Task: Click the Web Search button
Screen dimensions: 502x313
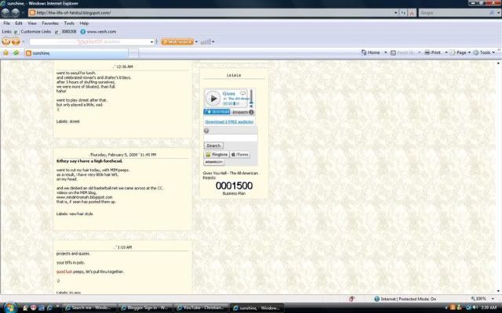Action: point(177,41)
